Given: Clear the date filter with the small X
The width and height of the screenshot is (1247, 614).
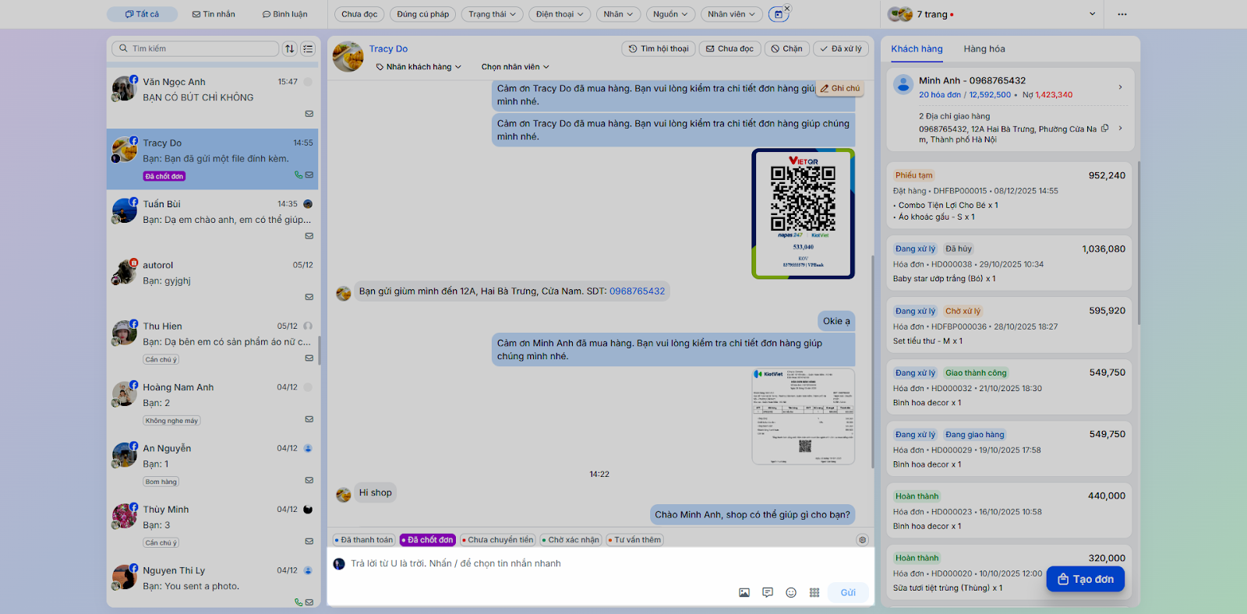Looking at the screenshot, I should coord(787,9).
